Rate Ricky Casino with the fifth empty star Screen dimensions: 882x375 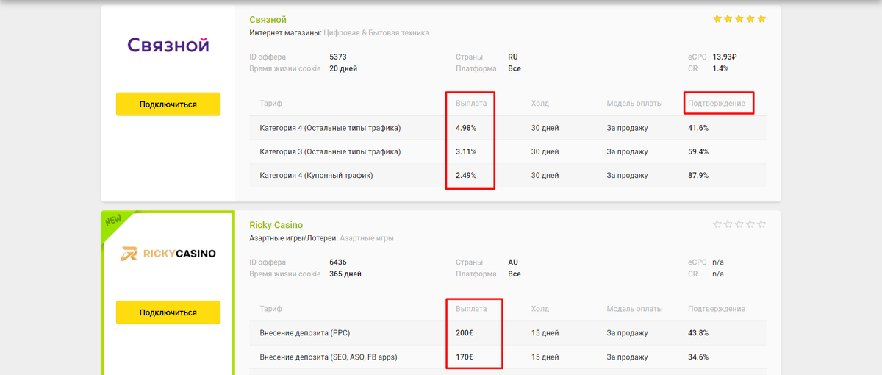click(761, 224)
